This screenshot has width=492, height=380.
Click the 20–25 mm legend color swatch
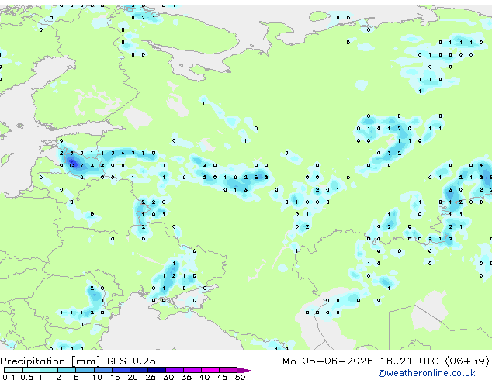[139, 370]
